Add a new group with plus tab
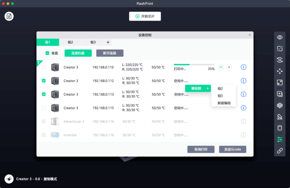This screenshot has width=290, height=188. tap(108, 42)
